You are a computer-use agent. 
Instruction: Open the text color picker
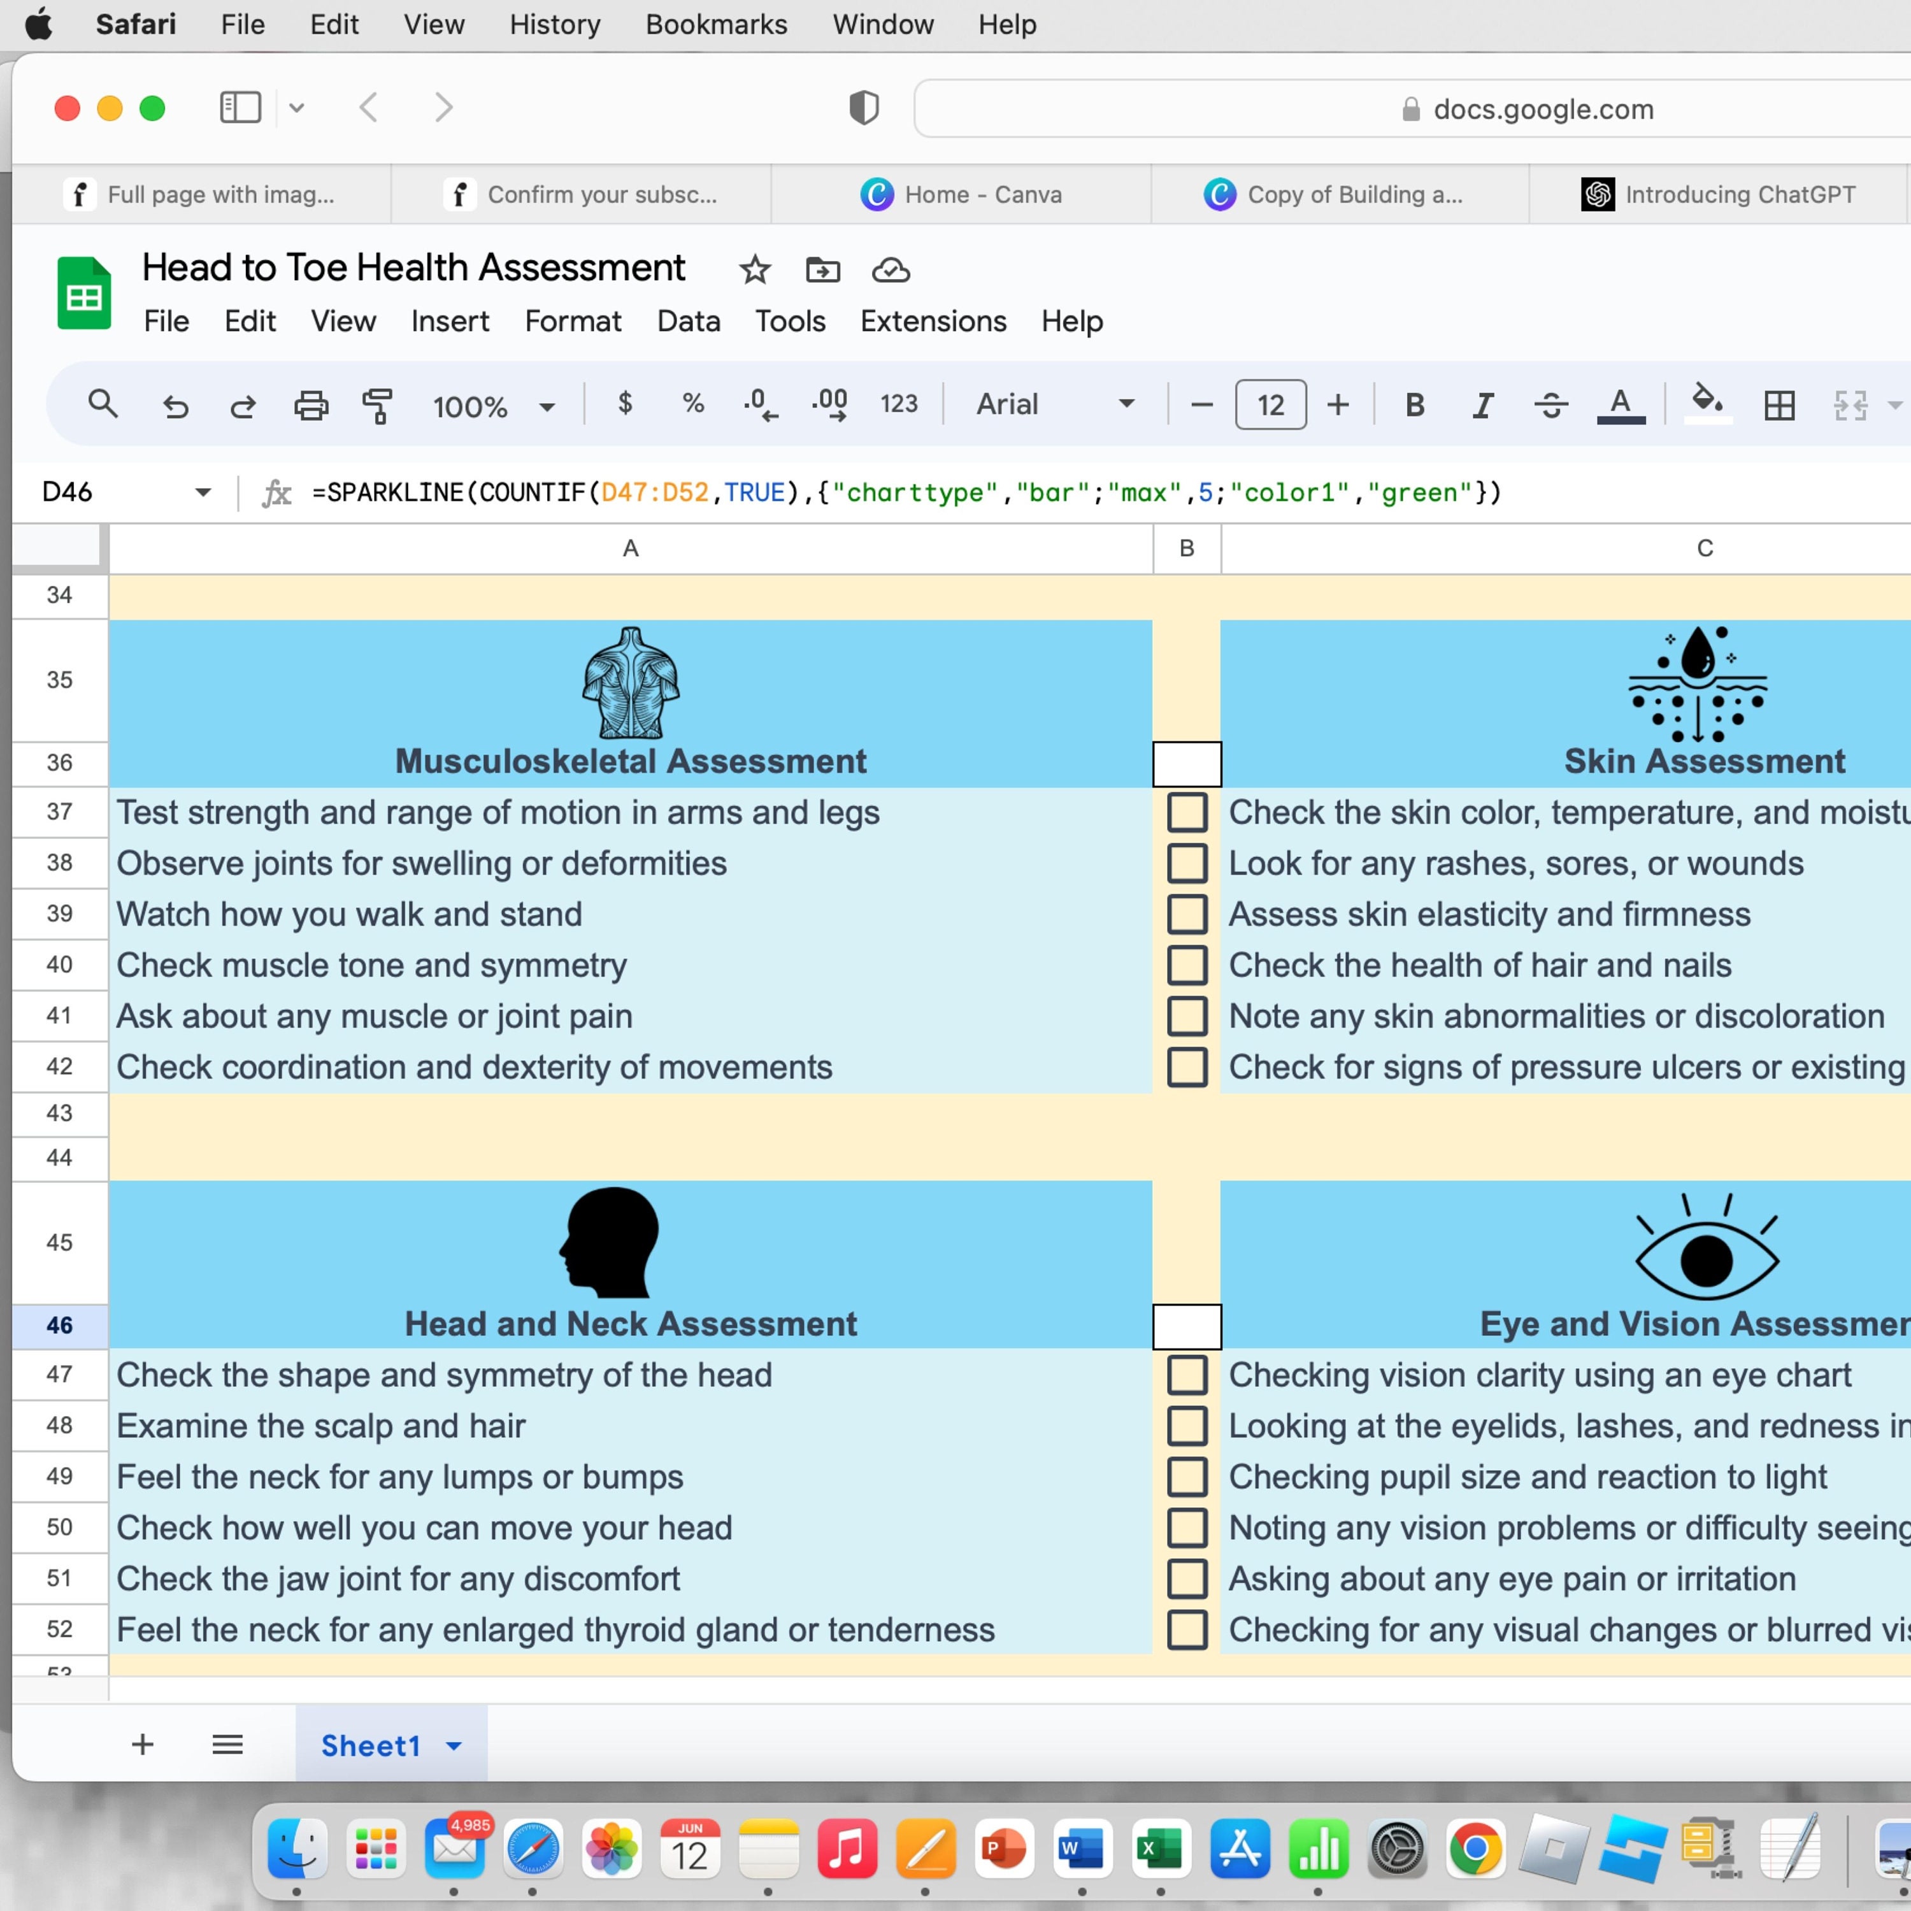coord(1620,404)
